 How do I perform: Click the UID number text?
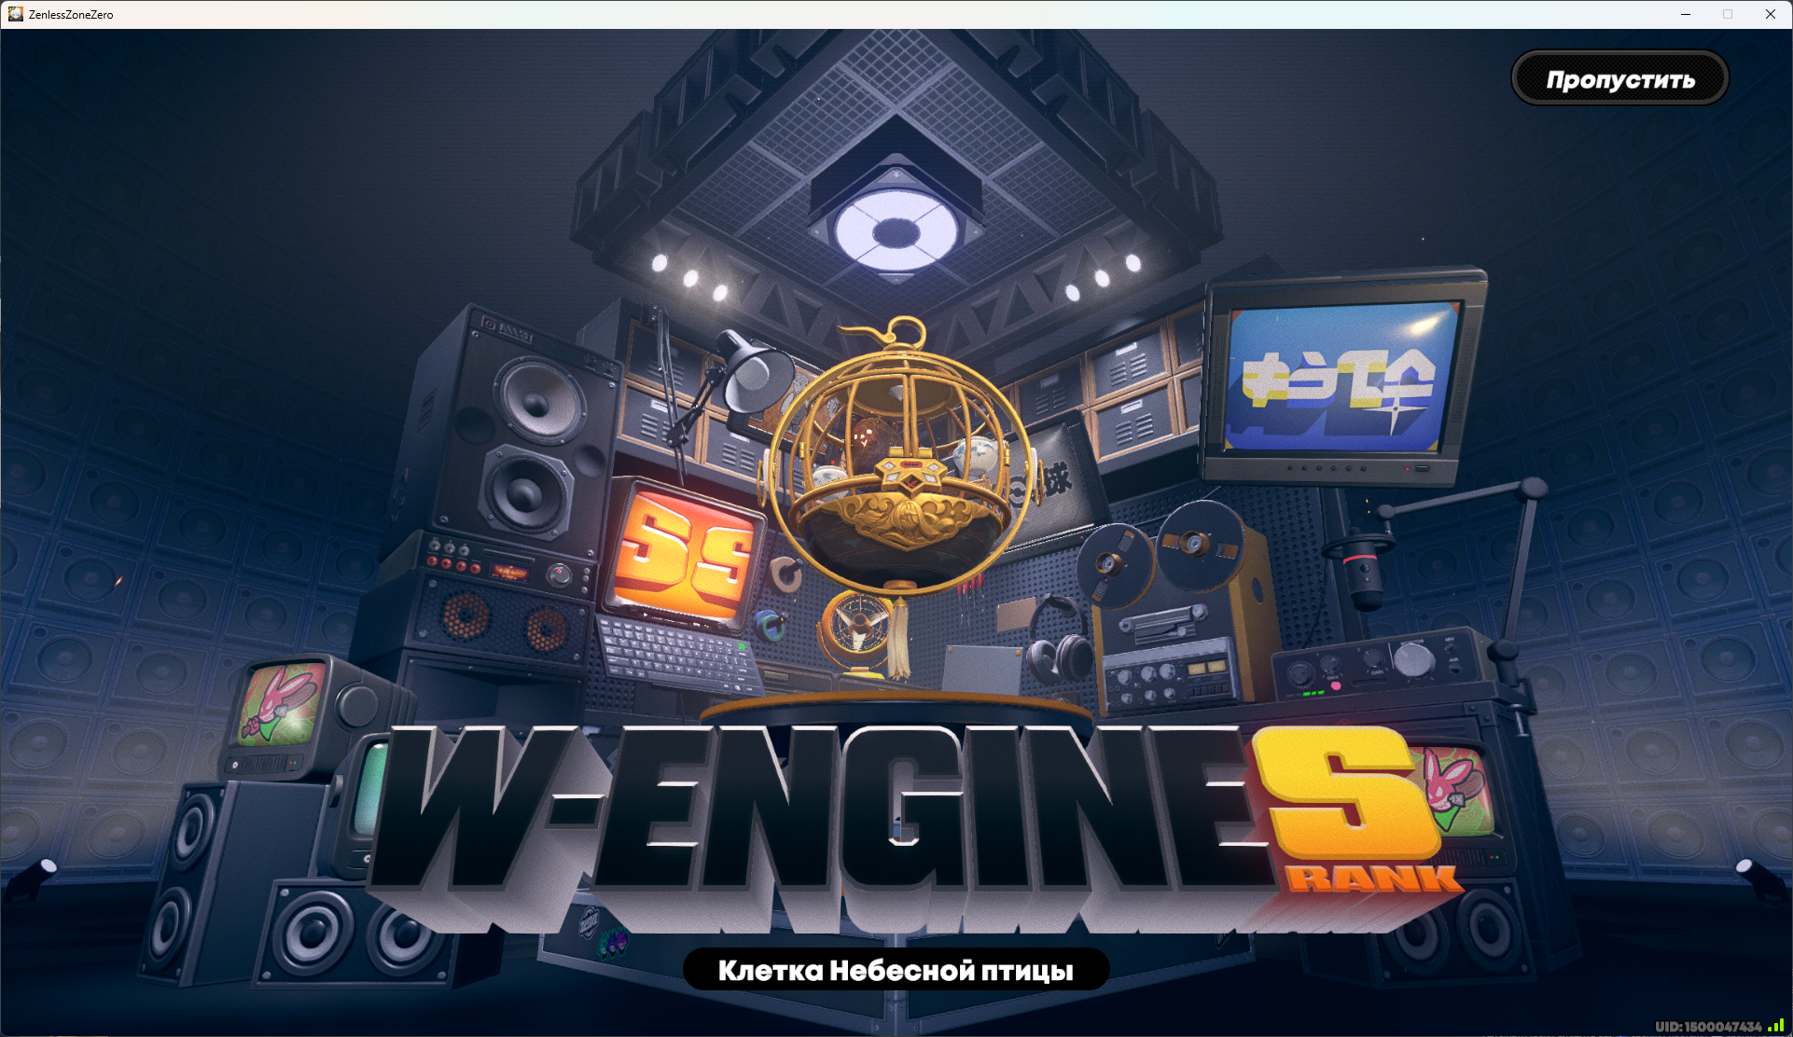point(1708,1026)
